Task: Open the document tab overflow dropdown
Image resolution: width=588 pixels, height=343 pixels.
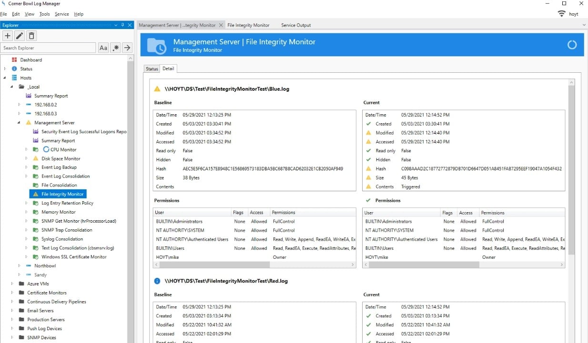Action: pyautogui.click(x=584, y=25)
